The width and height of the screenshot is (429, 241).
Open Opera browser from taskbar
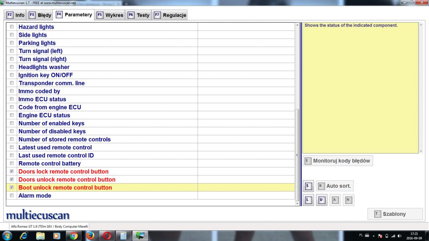[x=107, y=235]
